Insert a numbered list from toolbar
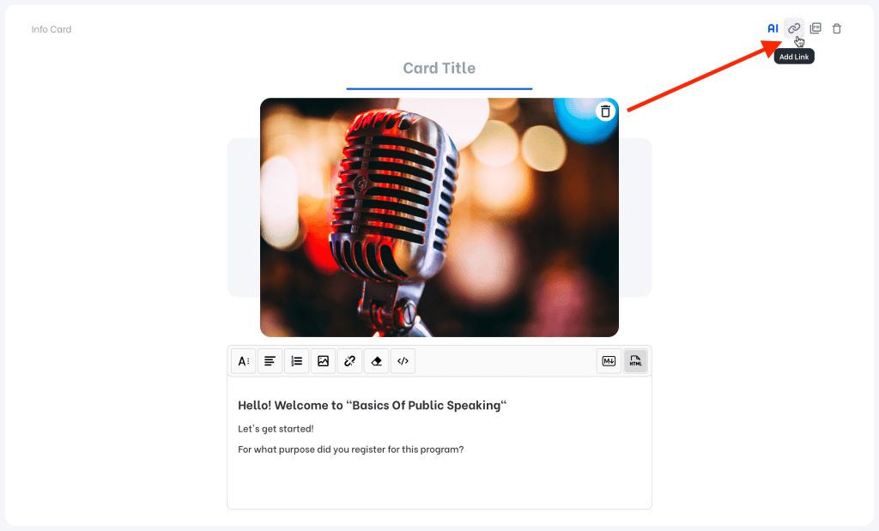This screenshot has width=879, height=531. (297, 361)
